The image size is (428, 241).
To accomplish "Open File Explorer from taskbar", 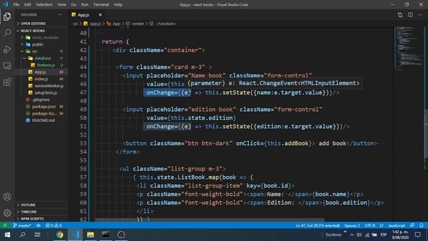I will [90, 235].
